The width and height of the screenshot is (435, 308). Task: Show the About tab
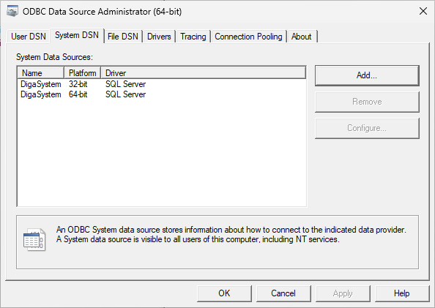[x=301, y=37]
